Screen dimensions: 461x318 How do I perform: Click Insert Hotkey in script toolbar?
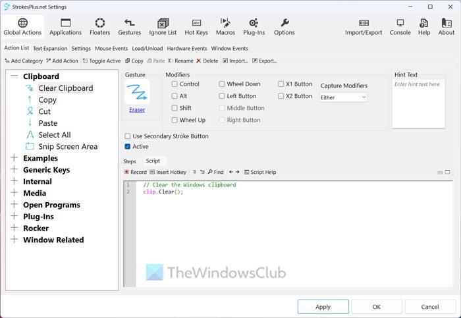point(168,172)
